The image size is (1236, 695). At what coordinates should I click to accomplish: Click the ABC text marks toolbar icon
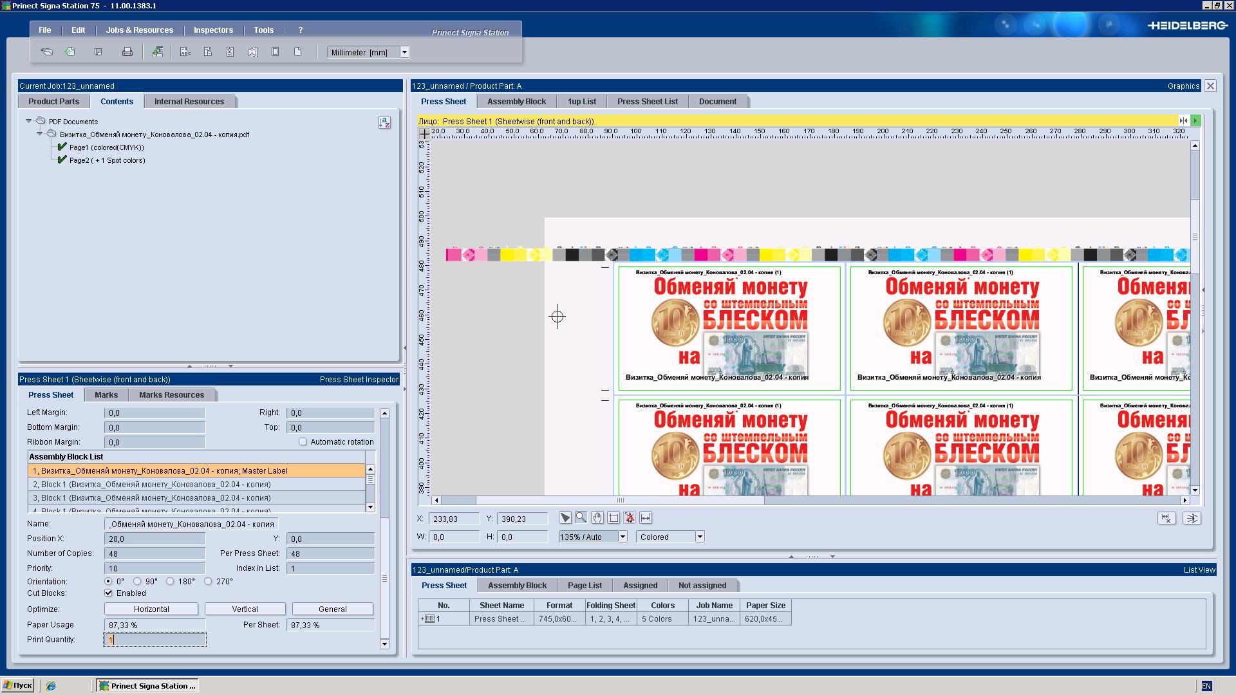click(185, 52)
